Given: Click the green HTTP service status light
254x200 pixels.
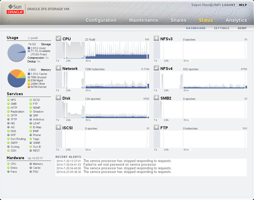Looking at the screenshot, I should [9, 108].
